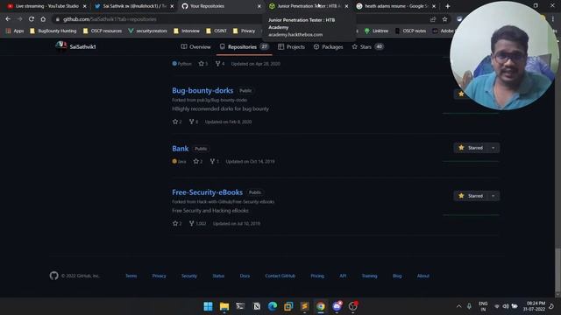The image size is (561, 315).
Task: View stargazers of Bug-bounty-dorks repository
Action: (177, 122)
